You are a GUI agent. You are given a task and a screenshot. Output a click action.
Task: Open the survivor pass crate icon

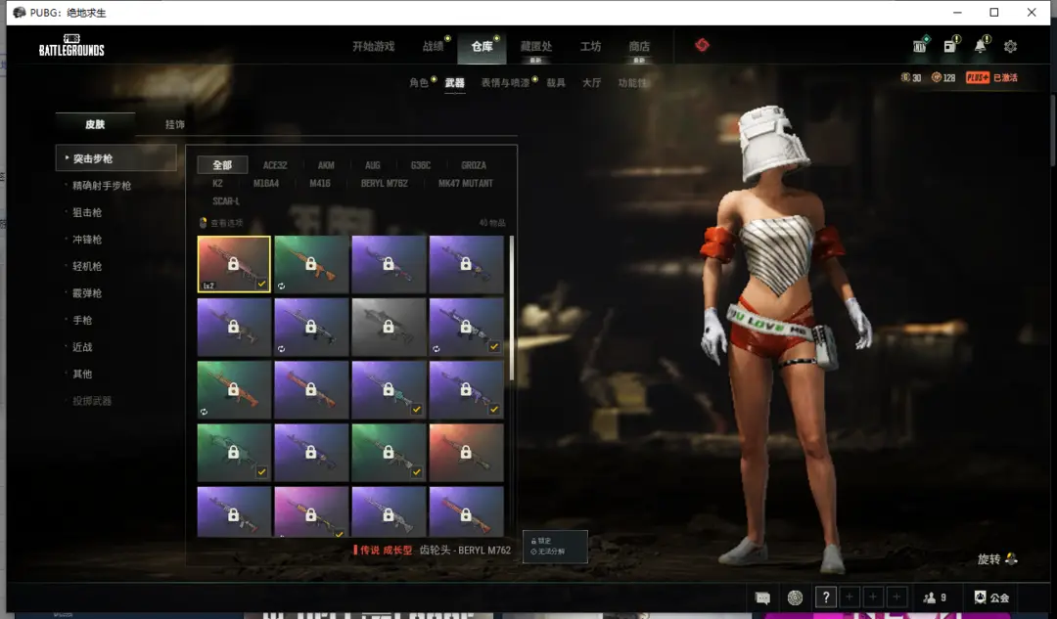pyautogui.click(x=920, y=45)
